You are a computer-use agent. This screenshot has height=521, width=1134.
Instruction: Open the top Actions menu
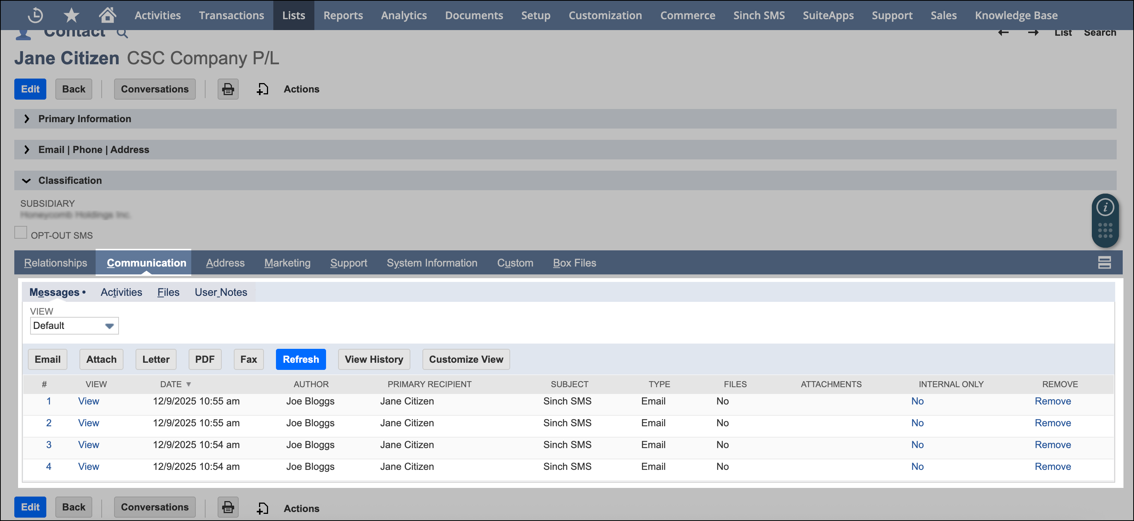click(302, 89)
